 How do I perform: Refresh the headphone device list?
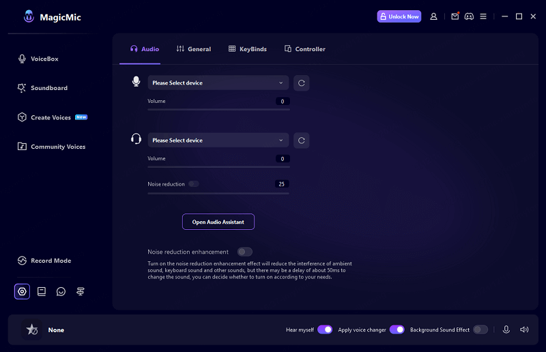tap(302, 141)
